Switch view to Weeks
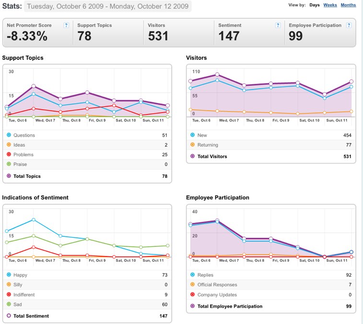 pyautogui.click(x=330, y=5)
